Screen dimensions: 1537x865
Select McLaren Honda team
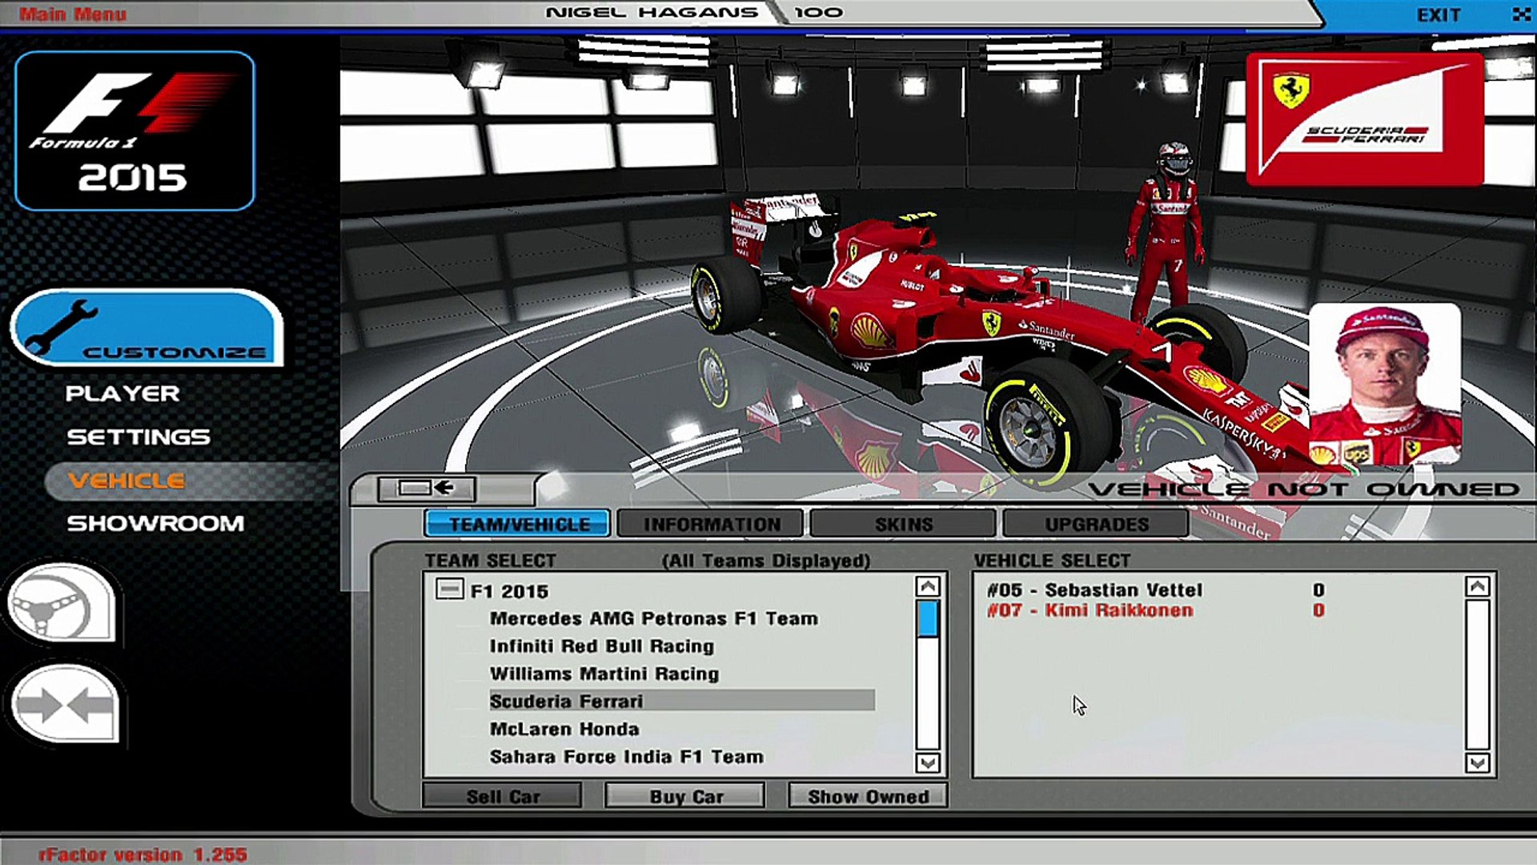point(564,729)
